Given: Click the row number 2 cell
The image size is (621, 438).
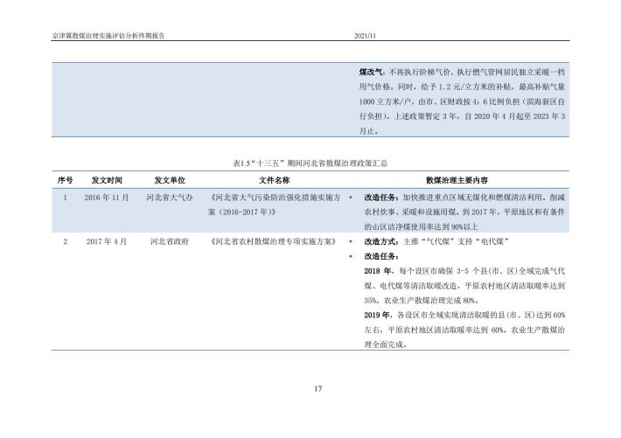Looking at the screenshot, I should coord(65,241).
